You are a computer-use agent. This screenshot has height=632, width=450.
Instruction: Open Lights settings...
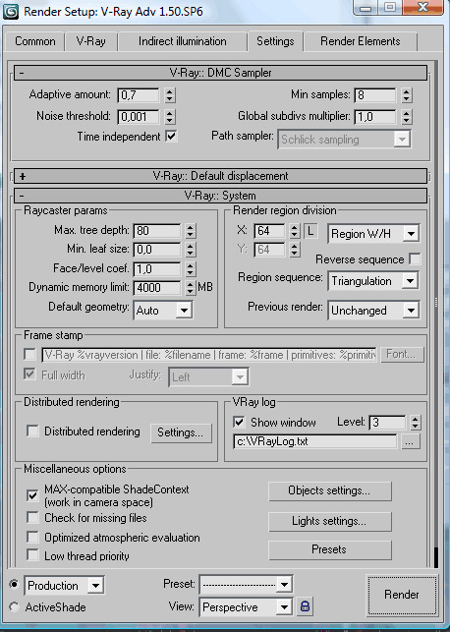point(330,522)
